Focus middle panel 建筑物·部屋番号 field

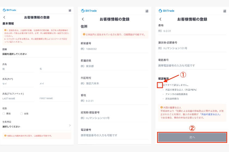114,118
